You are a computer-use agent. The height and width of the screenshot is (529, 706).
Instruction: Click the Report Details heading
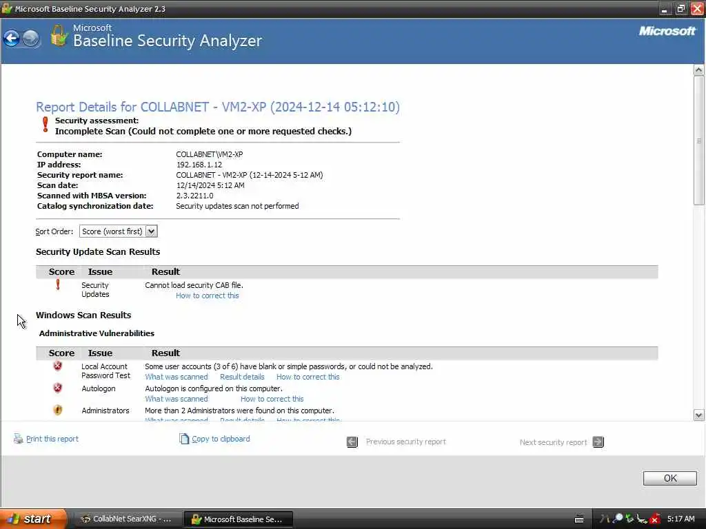click(218, 107)
